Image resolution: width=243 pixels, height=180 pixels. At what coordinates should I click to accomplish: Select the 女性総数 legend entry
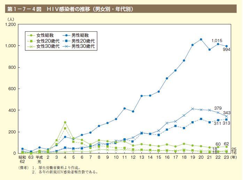tap(40, 35)
